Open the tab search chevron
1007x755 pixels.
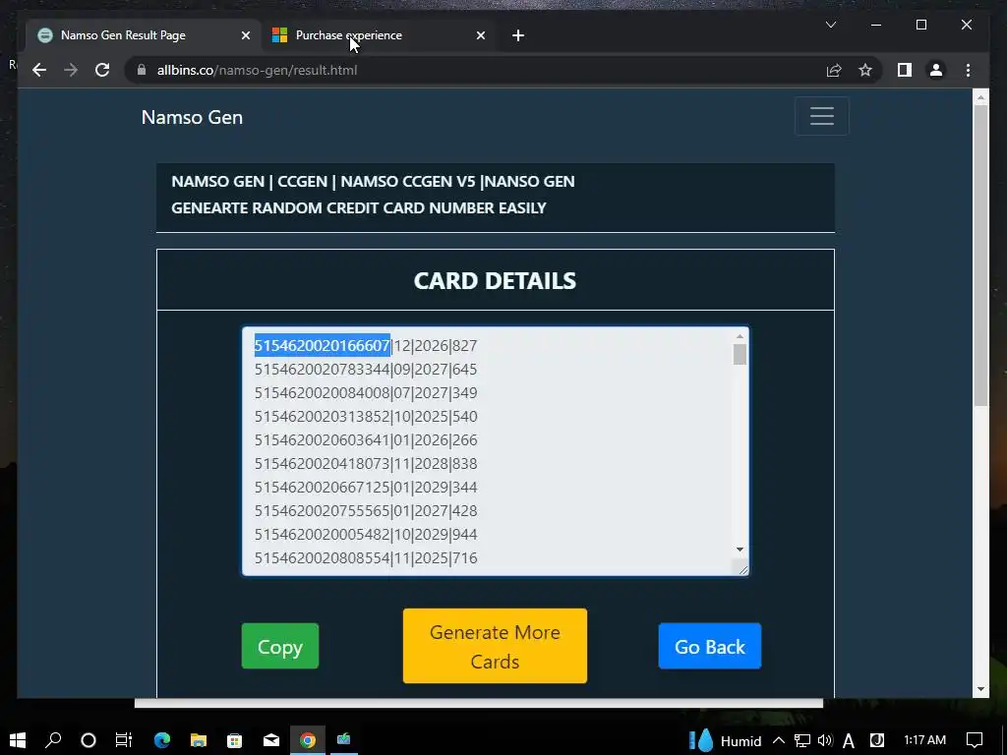click(830, 25)
